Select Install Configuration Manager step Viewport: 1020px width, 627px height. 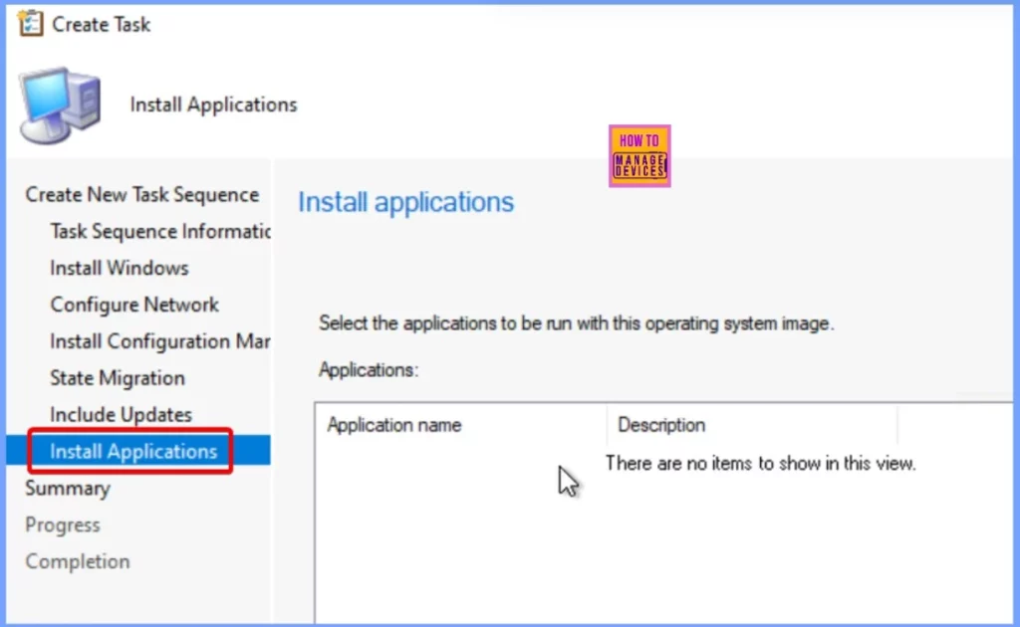point(160,341)
